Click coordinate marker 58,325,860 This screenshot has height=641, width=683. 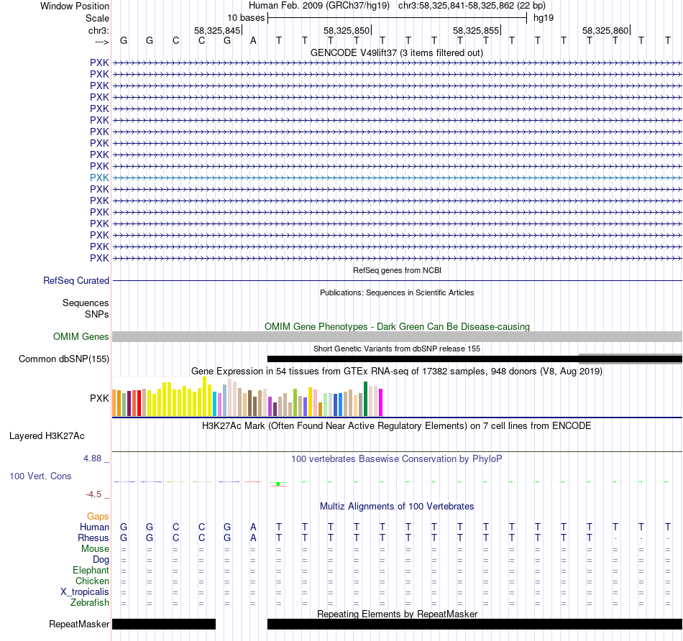tap(605, 30)
